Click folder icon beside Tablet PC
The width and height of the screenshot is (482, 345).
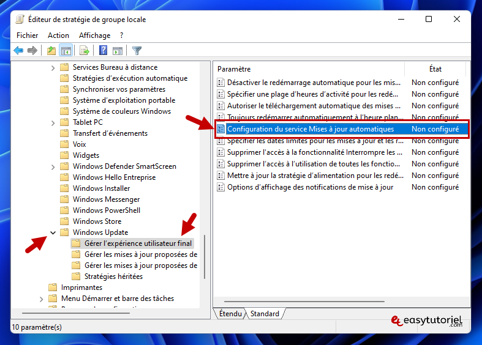pos(64,122)
